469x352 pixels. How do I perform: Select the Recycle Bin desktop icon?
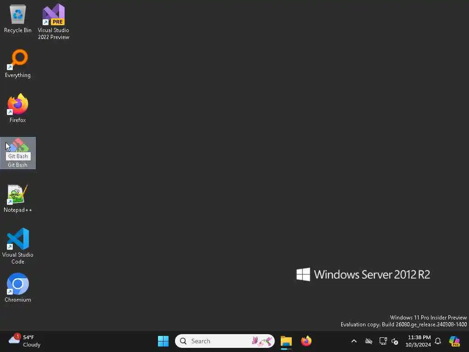coord(18,18)
